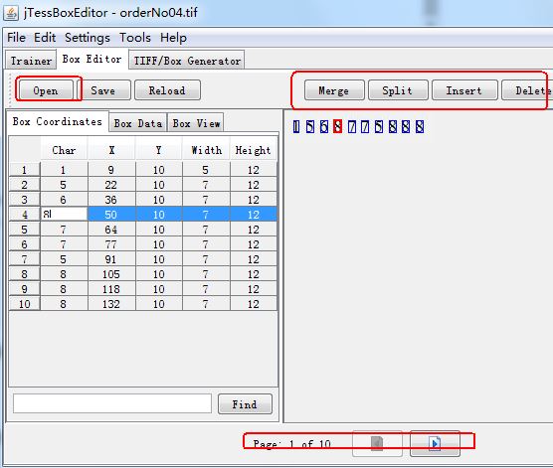Click the Width column header
The height and width of the screenshot is (468, 553).
(x=206, y=150)
